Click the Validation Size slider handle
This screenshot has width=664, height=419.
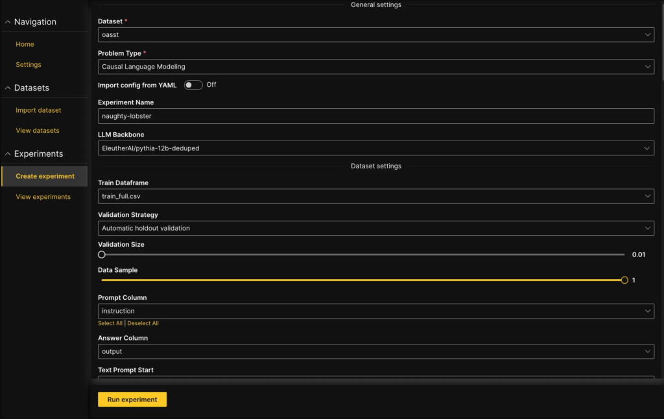point(102,255)
